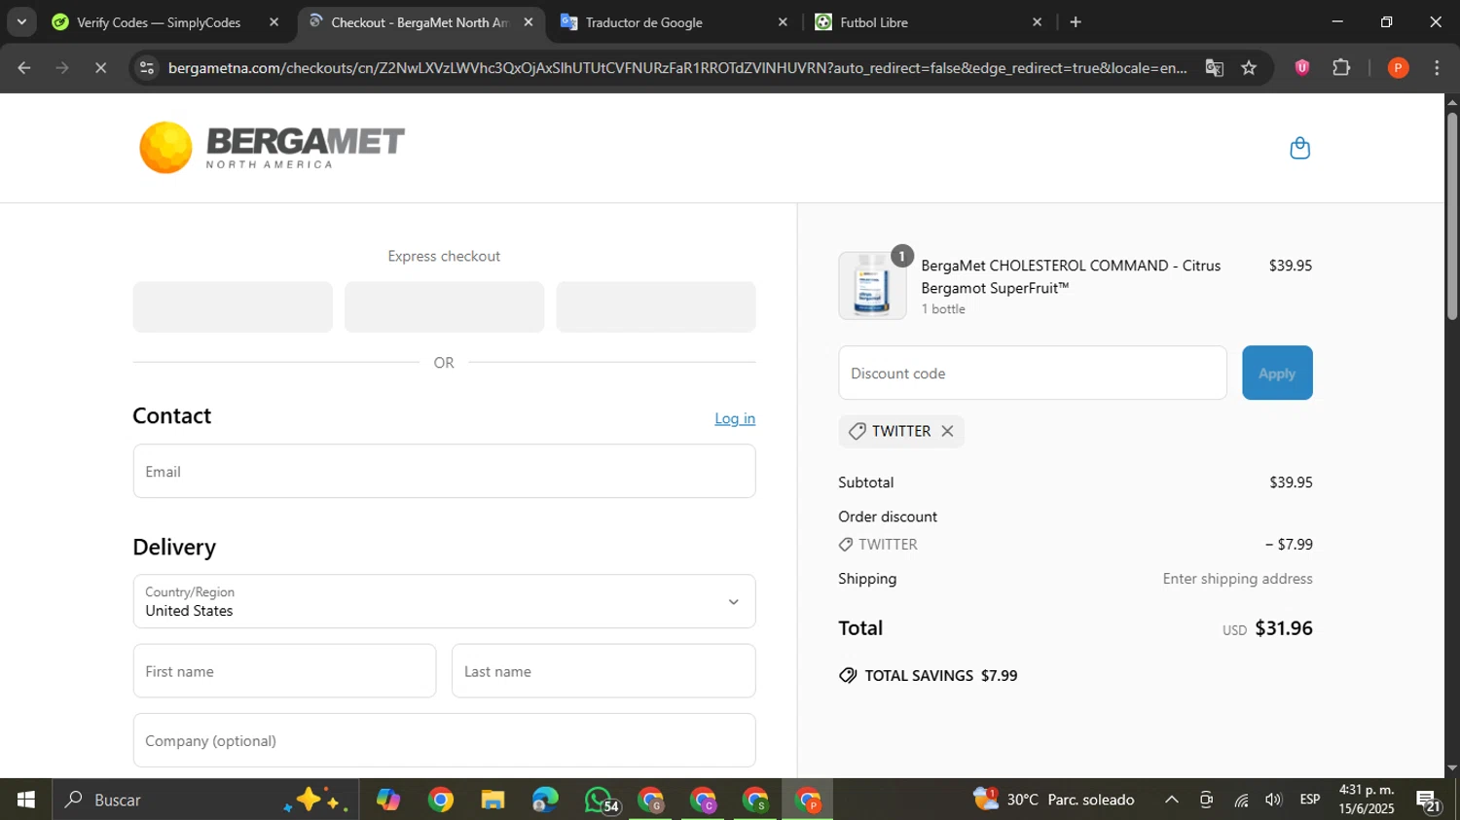Click the Total $31.96 amount
1460x820 pixels.
(1284, 628)
